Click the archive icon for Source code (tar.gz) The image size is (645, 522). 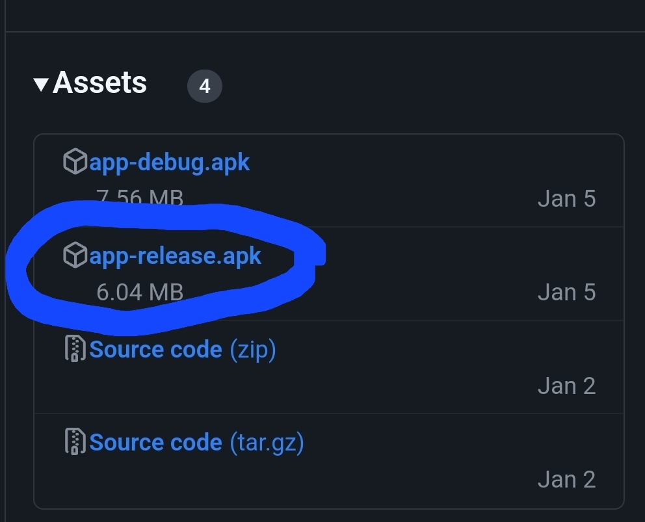[75, 442]
